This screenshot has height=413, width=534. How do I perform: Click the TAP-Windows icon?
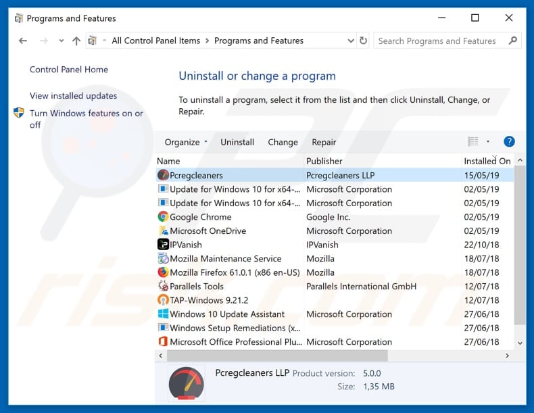click(x=163, y=300)
